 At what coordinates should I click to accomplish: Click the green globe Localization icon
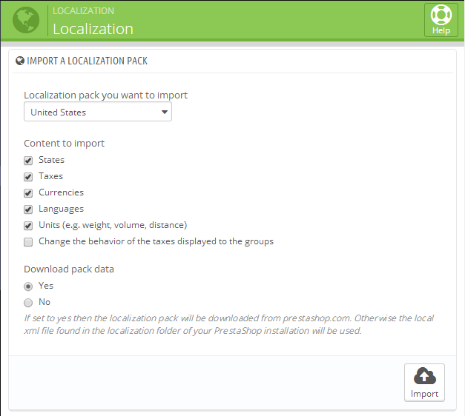(x=26, y=20)
